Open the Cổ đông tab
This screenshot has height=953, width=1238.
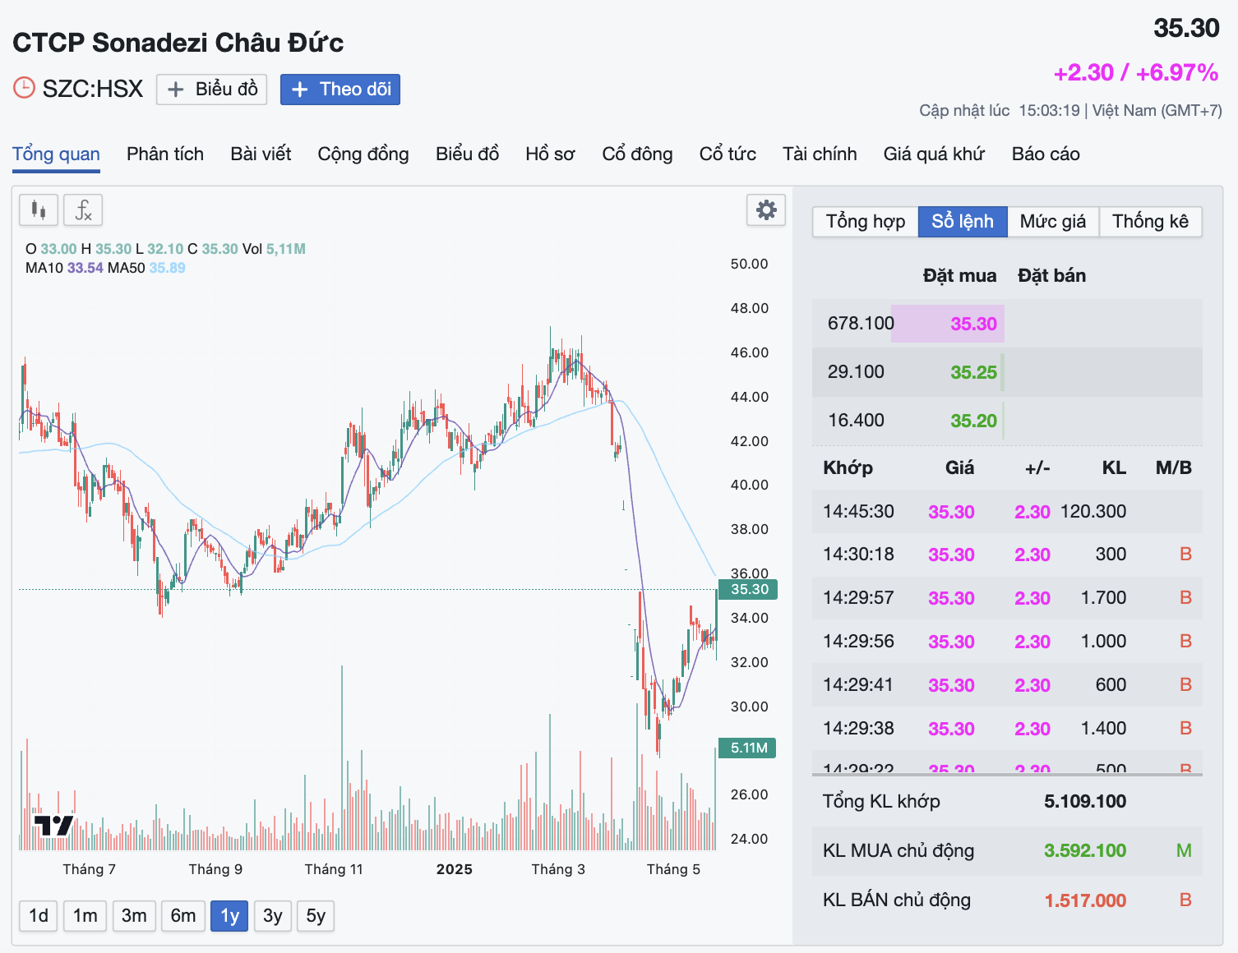pos(637,154)
